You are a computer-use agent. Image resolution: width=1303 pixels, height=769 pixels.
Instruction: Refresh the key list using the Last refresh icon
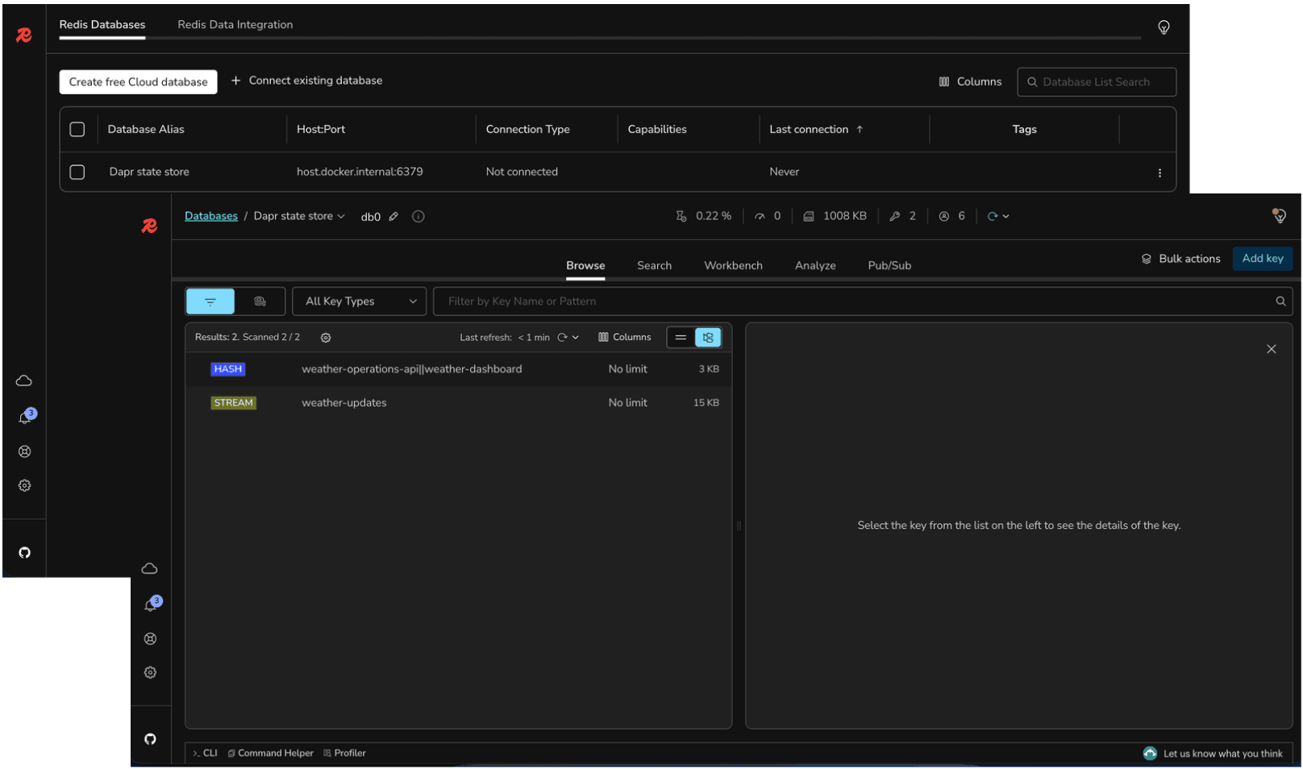562,338
